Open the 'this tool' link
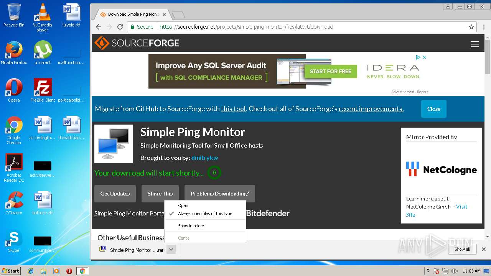The width and height of the screenshot is (491, 276). tap(233, 109)
